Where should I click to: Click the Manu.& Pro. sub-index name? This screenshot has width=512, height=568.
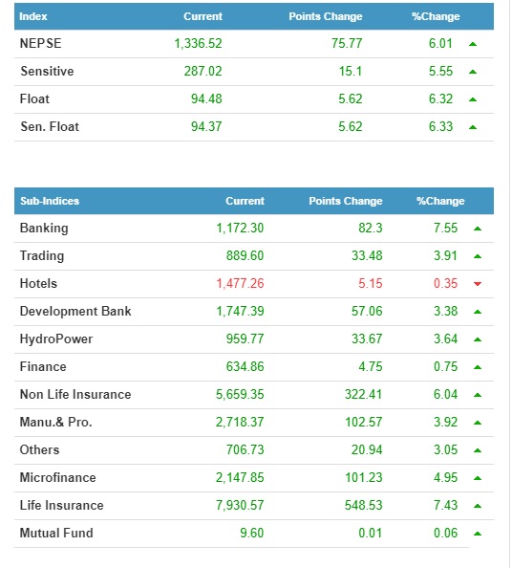point(56,422)
